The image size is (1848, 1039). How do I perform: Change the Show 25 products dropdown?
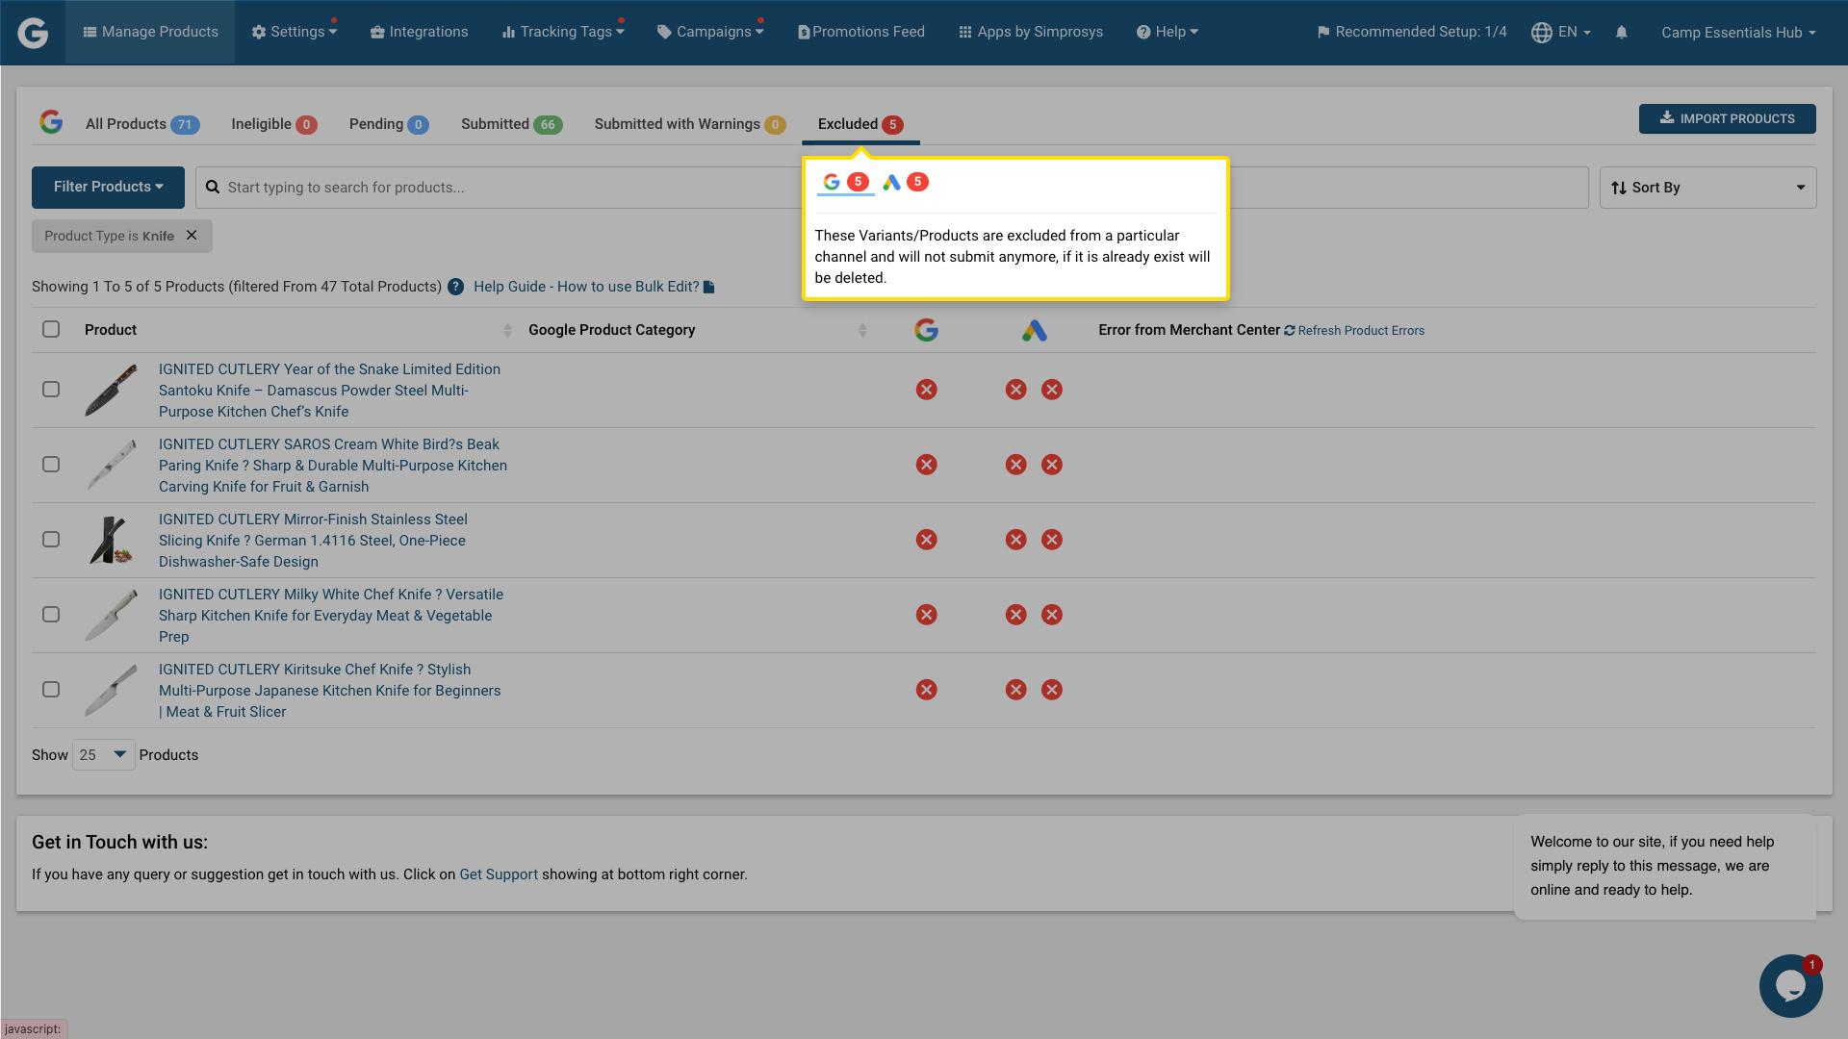pyautogui.click(x=103, y=754)
